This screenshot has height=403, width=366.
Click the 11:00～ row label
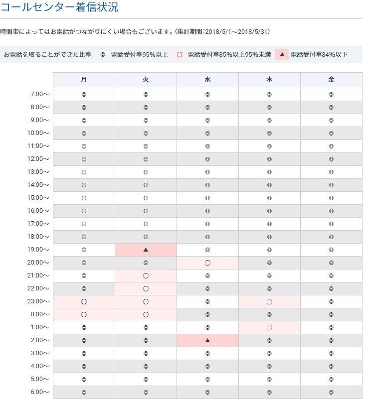(x=38, y=146)
